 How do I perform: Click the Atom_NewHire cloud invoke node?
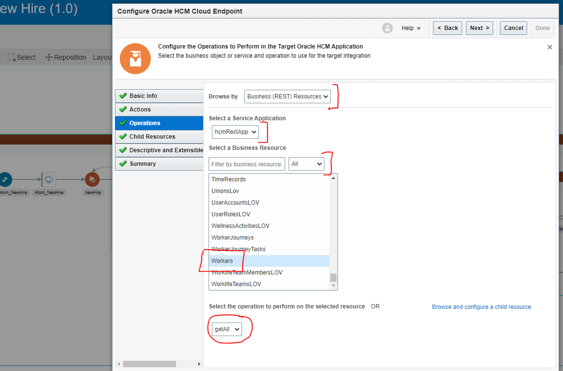click(x=48, y=179)
